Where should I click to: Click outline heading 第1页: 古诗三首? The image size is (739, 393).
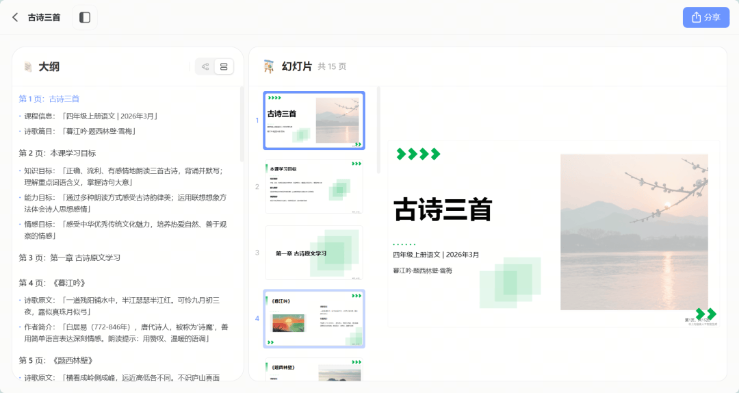(49, 99)
